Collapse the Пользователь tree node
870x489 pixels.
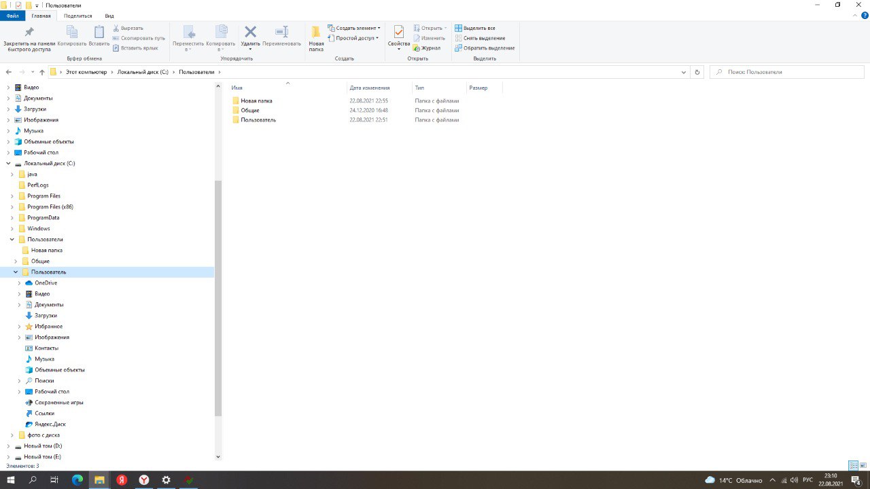(16, 272)
